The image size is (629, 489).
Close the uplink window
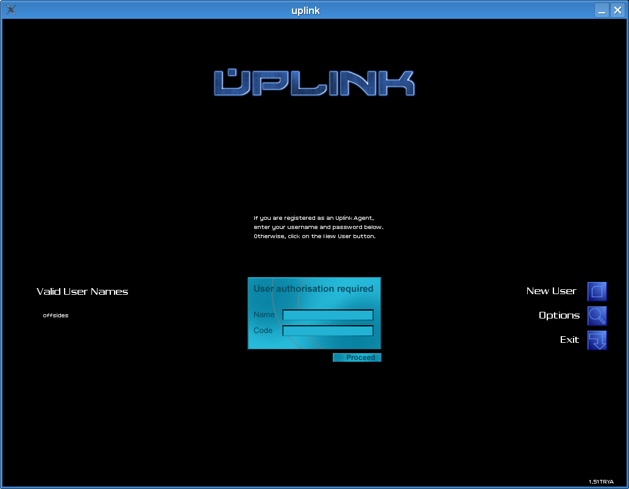(617, 10)
